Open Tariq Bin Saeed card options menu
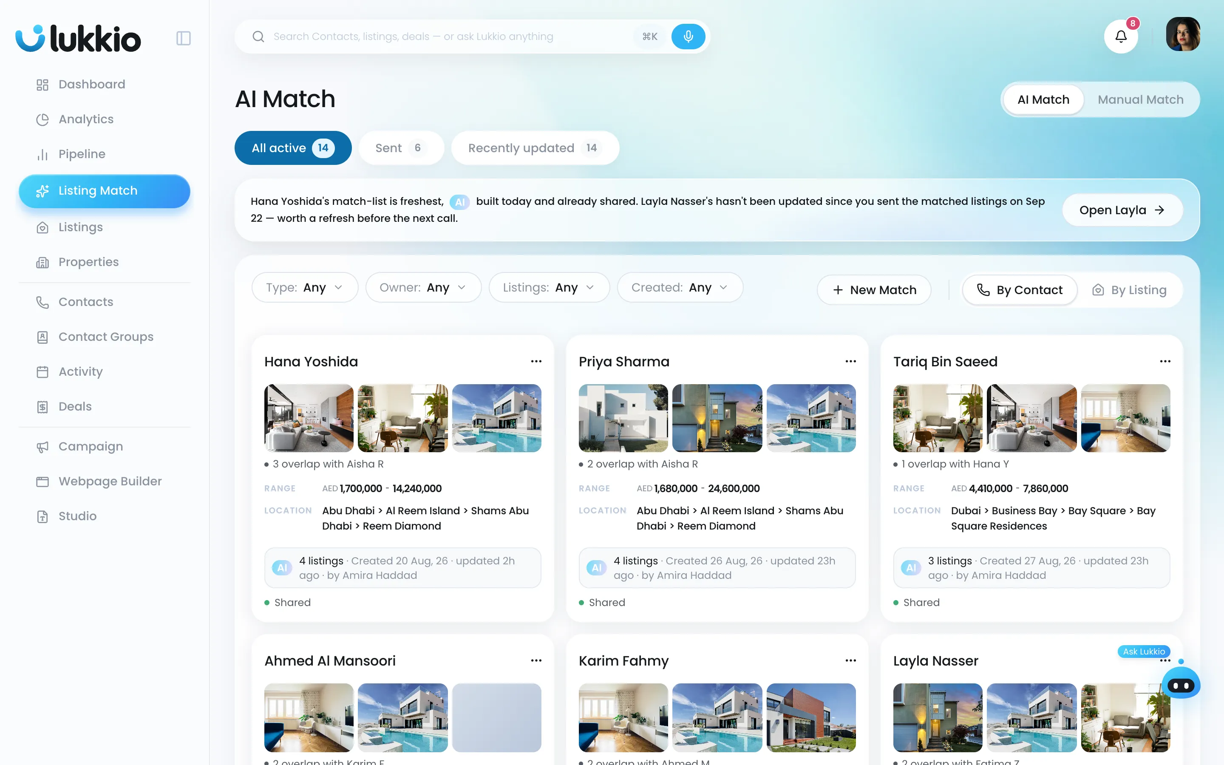This screenshot has width=1224, height=765. tap(1165, 361)
